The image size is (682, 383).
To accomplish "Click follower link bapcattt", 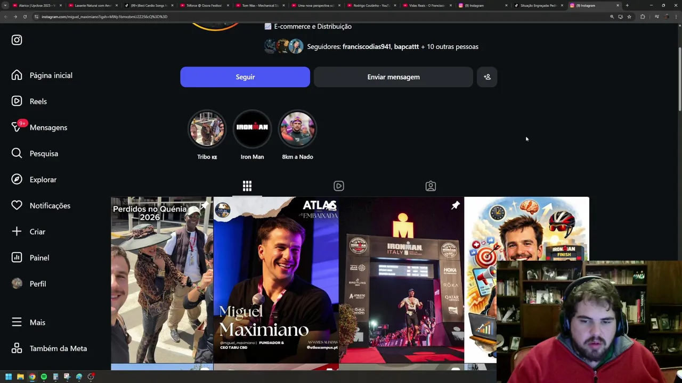I will click(407, 47).
